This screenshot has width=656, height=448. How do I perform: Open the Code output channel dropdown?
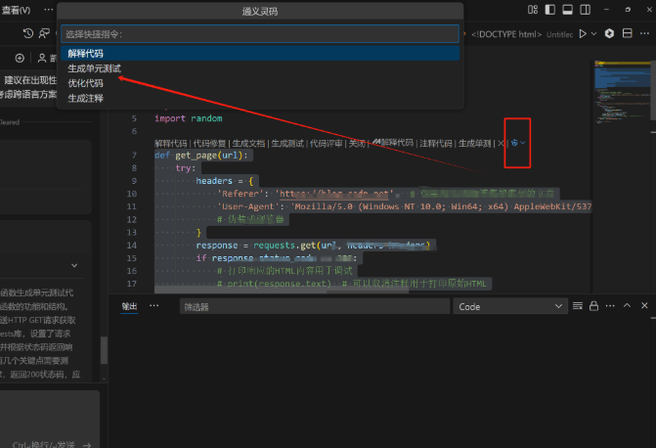[510, 306]
